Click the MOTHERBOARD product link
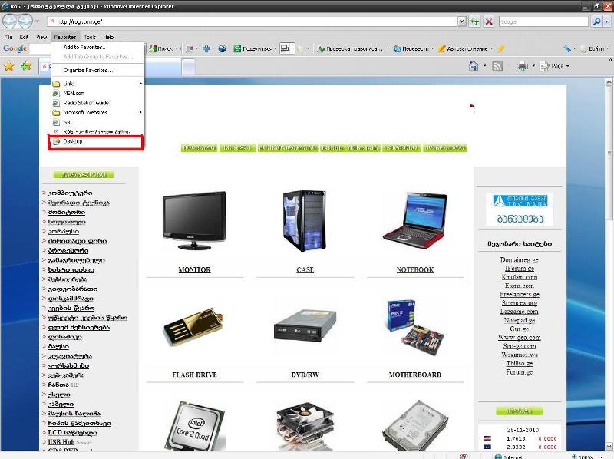Image resolution: width=614 pixels, height=459 pixels. point(415,375)
